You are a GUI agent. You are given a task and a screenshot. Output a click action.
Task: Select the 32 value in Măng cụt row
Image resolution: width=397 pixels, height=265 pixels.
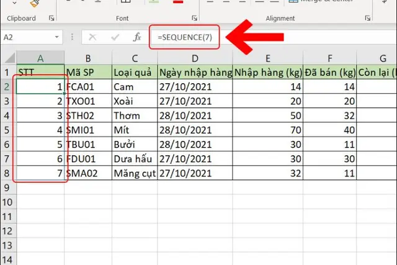tap(267, 173)
